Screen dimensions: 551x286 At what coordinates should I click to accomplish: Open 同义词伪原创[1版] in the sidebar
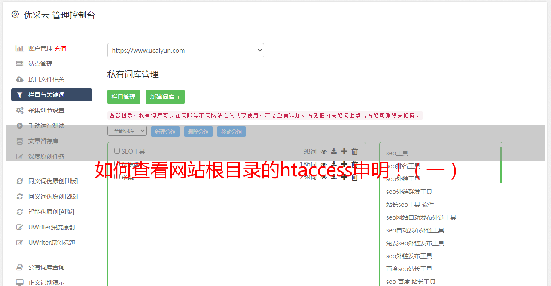click(x=53, y=181)
